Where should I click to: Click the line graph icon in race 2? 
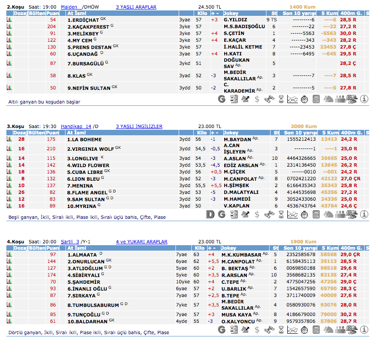point(292,99)
